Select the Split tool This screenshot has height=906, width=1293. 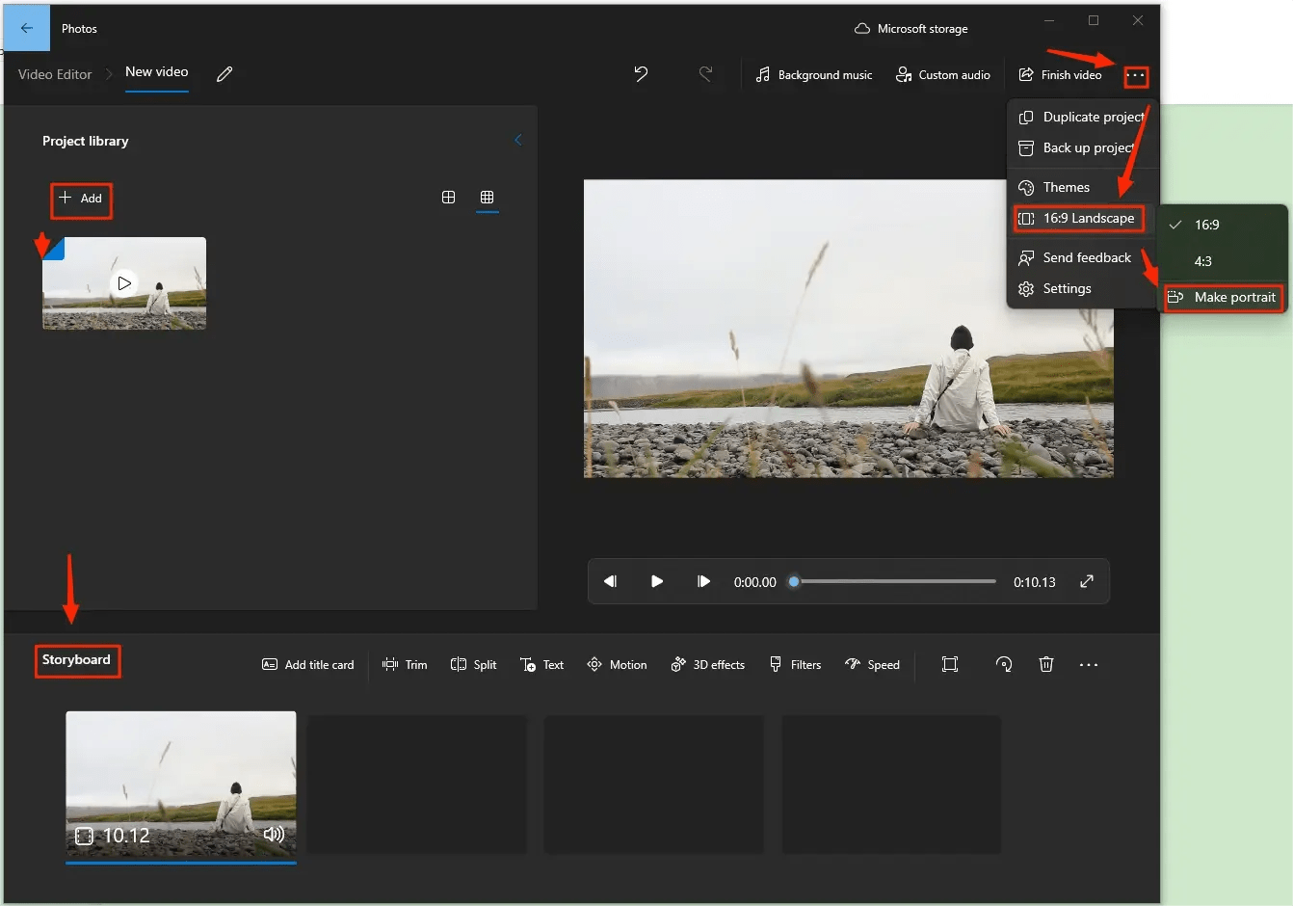(473, 664)
